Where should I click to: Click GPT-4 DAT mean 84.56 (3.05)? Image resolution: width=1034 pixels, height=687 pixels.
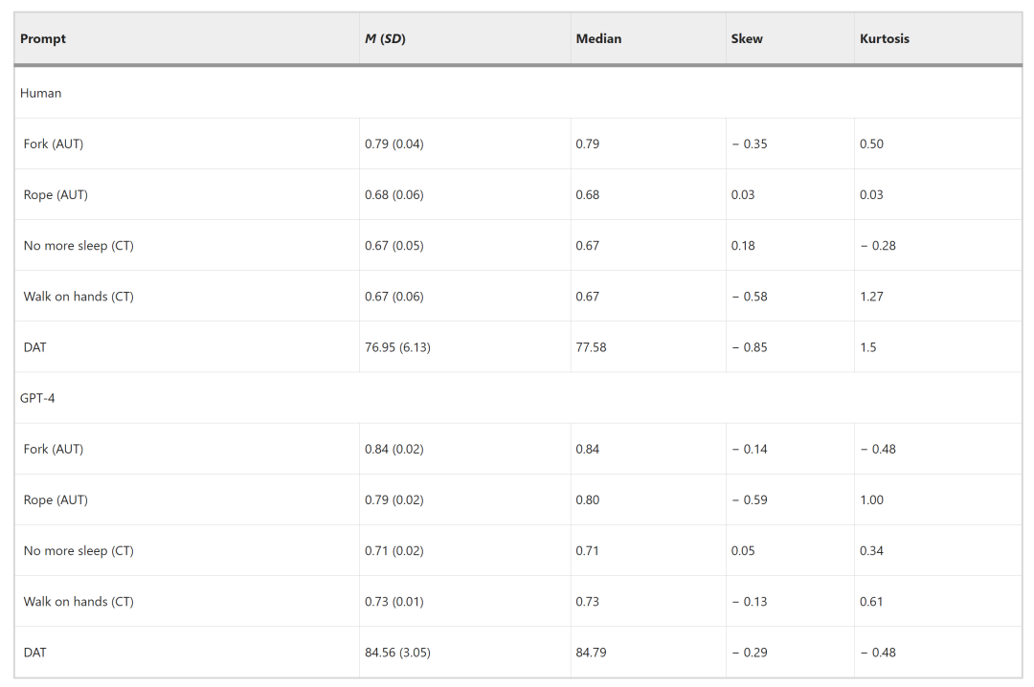(x=397, y=652)
